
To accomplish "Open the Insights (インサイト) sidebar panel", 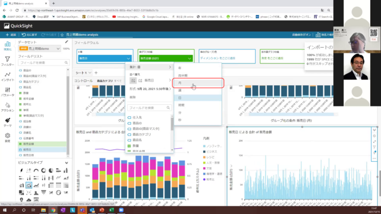I will [8, 77].
